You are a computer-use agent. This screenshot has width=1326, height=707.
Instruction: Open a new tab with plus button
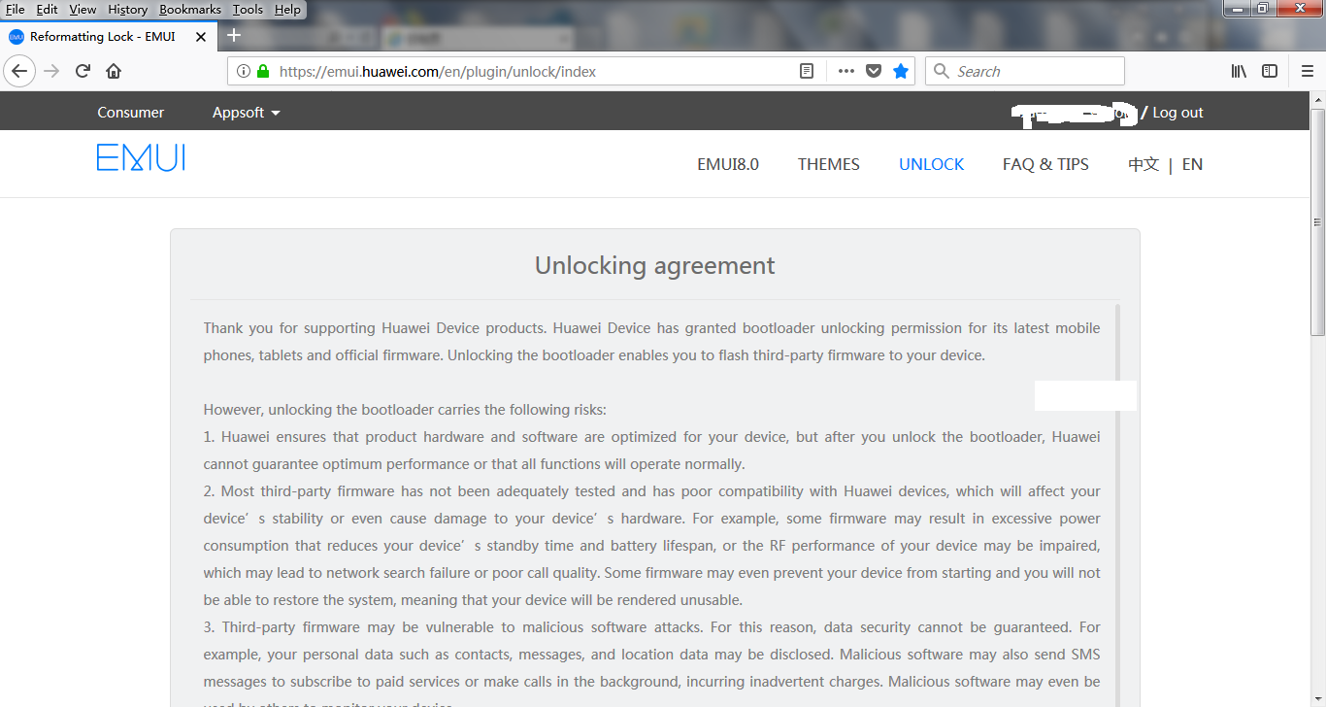pyautogui.click(x=233, y=36)
